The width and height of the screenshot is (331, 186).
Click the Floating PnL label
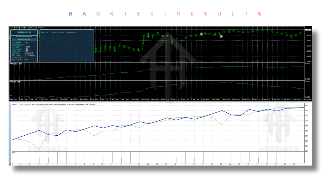[x=17, y=51]
